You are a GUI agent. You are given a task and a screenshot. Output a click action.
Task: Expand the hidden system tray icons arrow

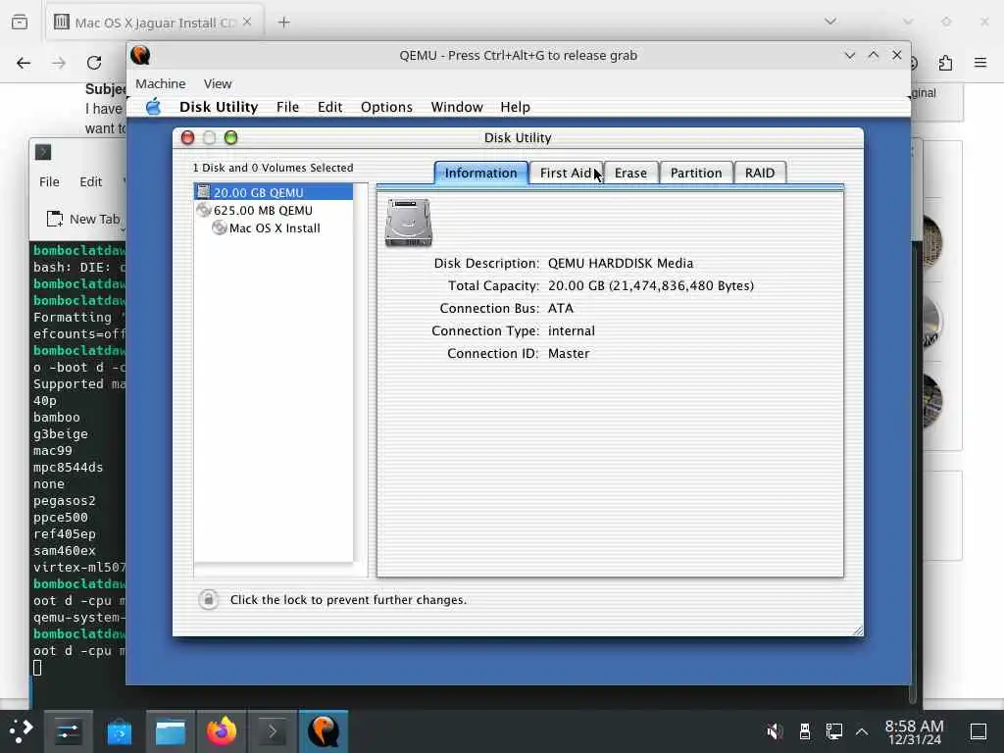point(862,731)
